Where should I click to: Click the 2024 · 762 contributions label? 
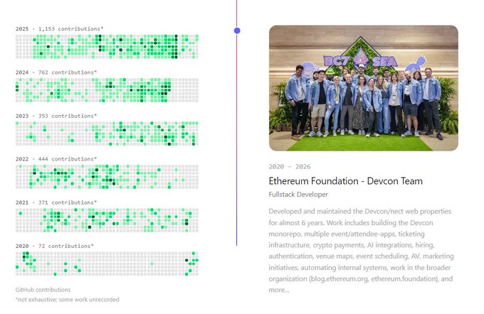tap(56, 72)
